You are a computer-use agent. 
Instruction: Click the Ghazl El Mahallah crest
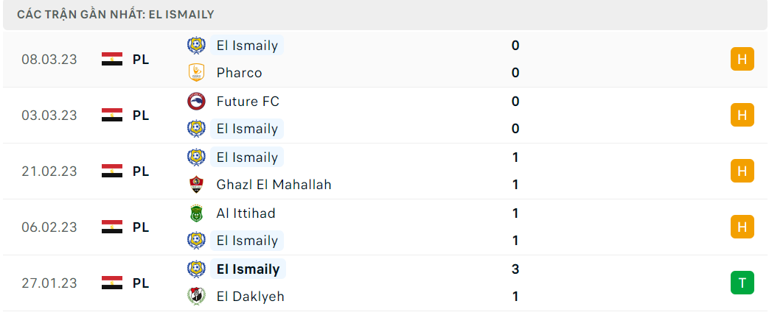(x=196, y=185)
